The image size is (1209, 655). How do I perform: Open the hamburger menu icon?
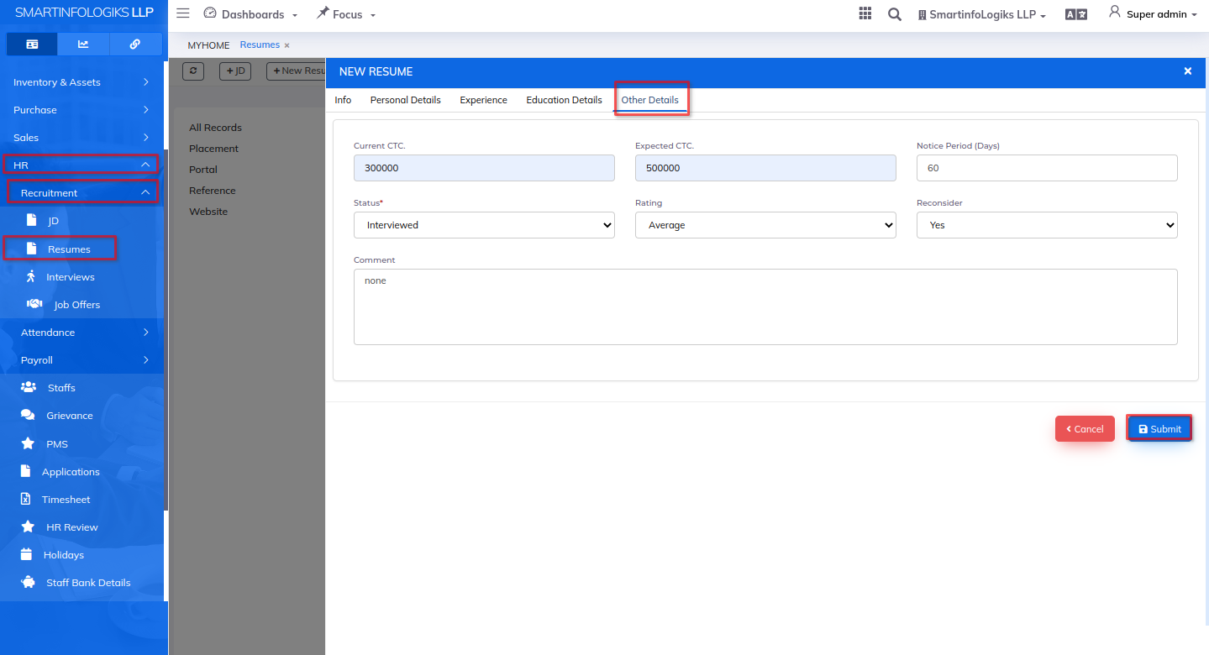click(x=182, y=13)
